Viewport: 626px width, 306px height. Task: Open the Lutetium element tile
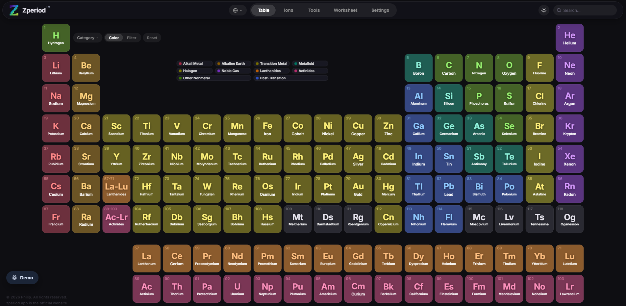(570, 259)
